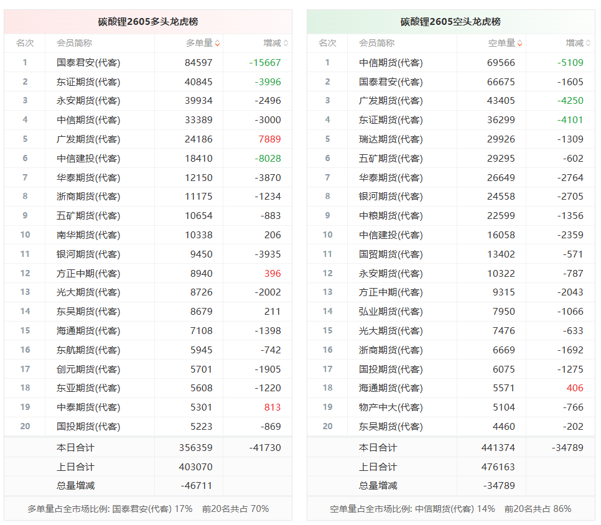
Task: Sort long table by 多单量 sort arrows
Action: point(217,44)
